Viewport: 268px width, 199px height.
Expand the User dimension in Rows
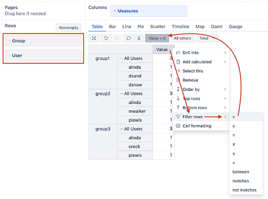click(44, 56)
